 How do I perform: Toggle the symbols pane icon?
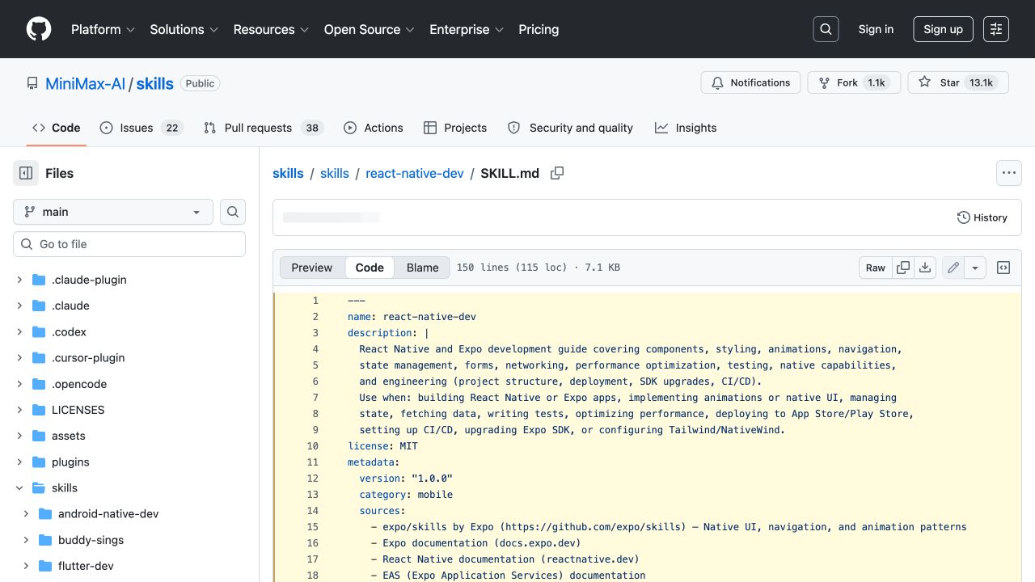tap(1003, 268)
